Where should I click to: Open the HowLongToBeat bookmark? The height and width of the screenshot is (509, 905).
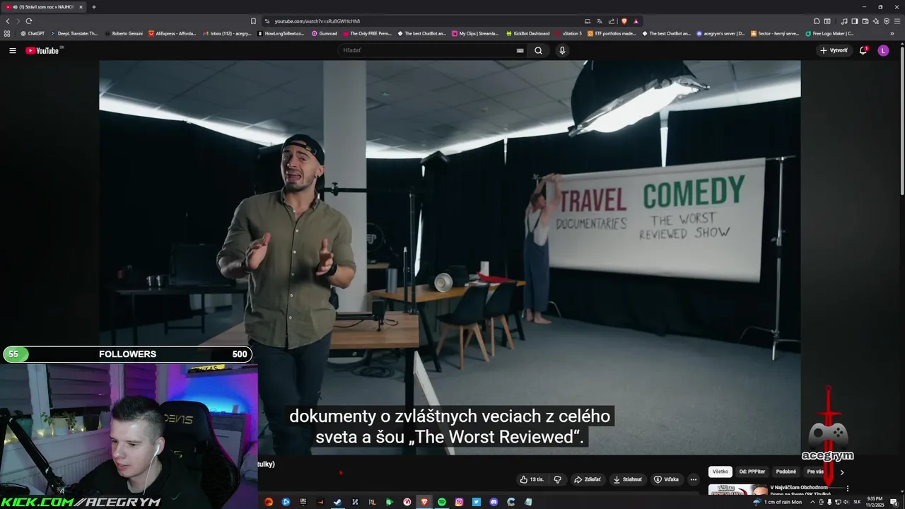[281, 33]
